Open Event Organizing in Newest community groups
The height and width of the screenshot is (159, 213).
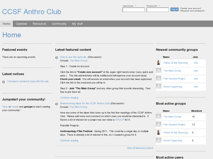pos(173,87)
